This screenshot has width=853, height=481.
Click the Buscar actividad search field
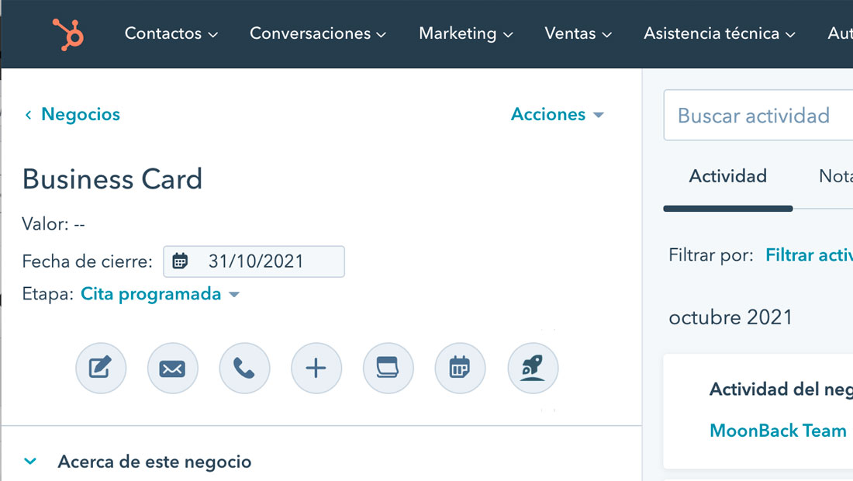point(758,116)
